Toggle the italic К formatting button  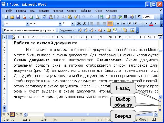(85, 24)
